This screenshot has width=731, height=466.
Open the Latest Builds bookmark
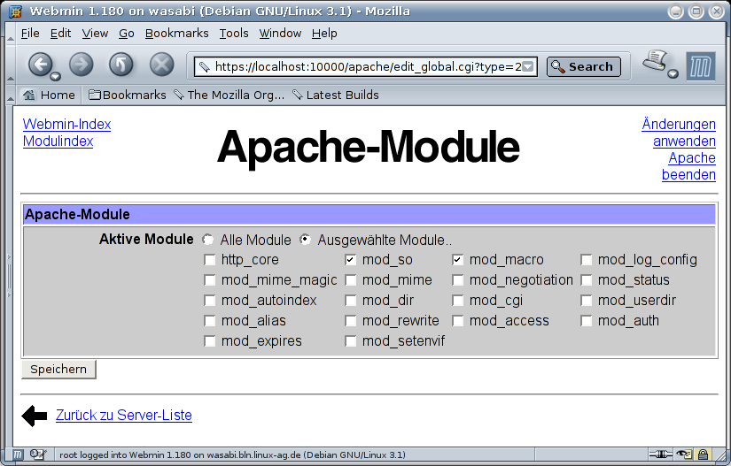pos(335,95)
